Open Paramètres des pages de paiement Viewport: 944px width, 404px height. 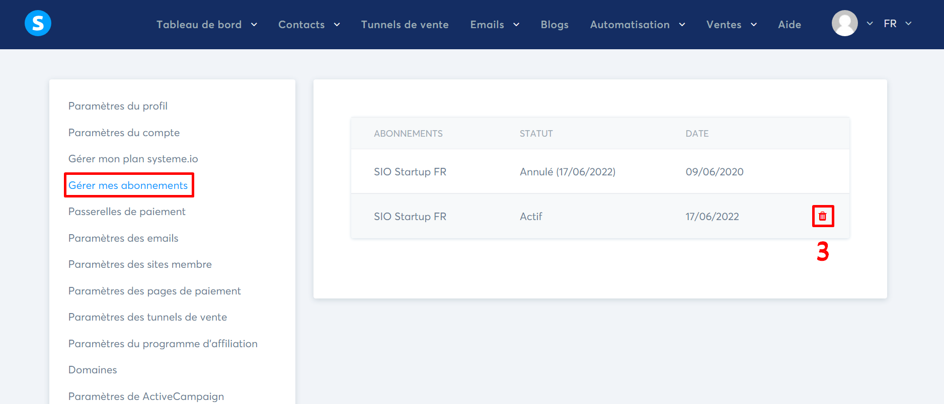pyautogui.click(x=154, y=291)
